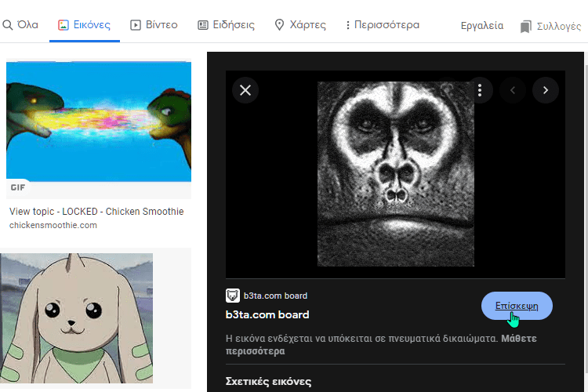The width and height of the screenshot is (588, 392).
Task: Open the Συλλογές link
Action: pyautogui.click(x=550, y=26)
